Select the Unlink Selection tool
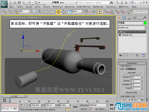Viewport: 149px width, 112px height. [x=10, y=12]
